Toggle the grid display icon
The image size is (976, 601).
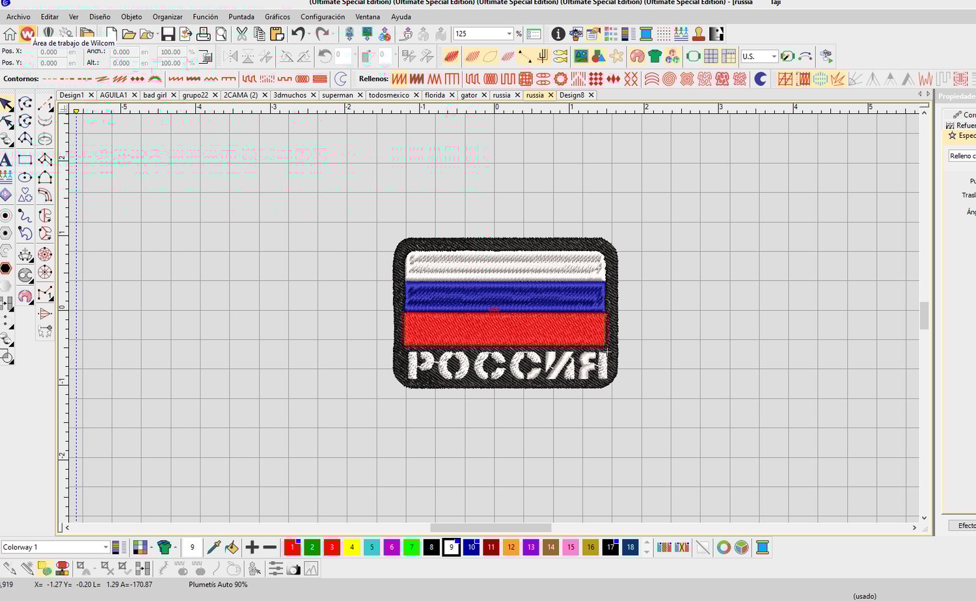coord(711,57)
